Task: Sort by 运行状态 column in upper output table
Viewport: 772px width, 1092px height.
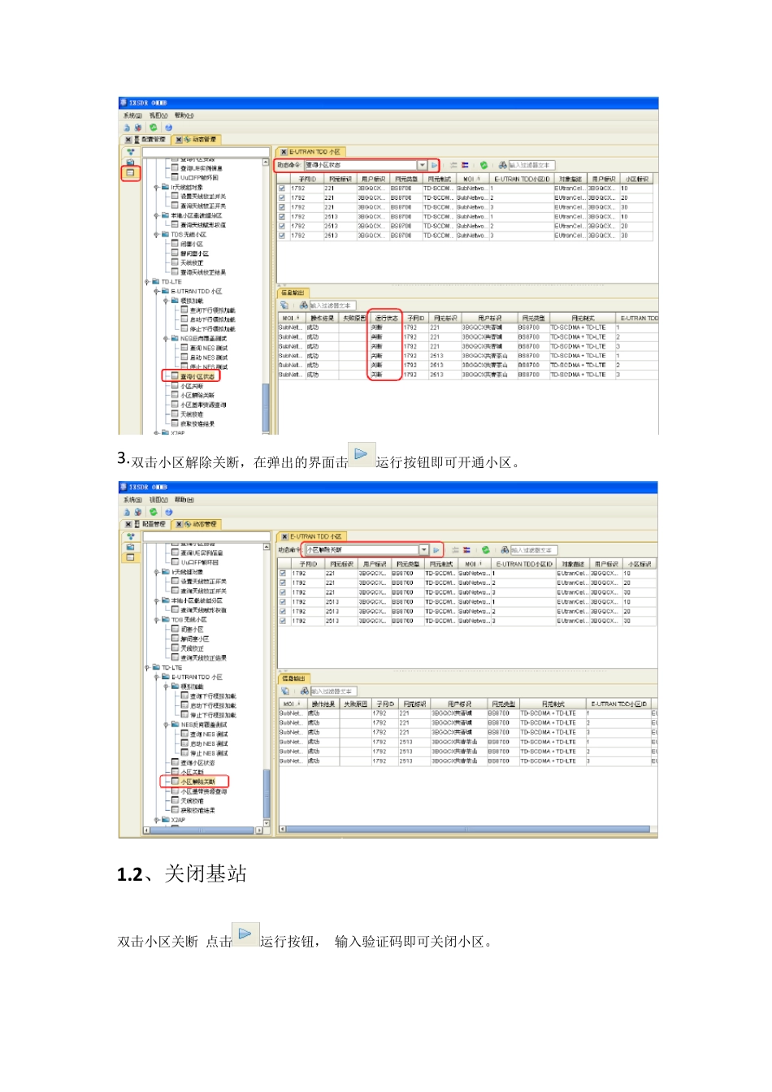Action: coord(386,318)
